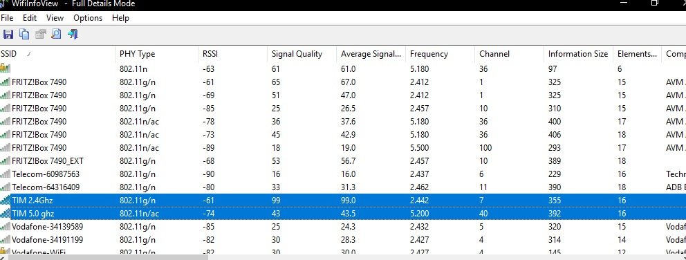Click the Average Signal value 26.5
The width and height of the screenshot is (686, 260).
click(349, 108)
